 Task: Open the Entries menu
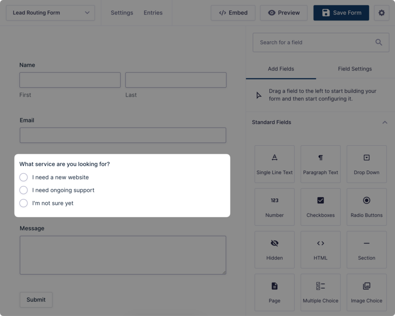point(153,13)
